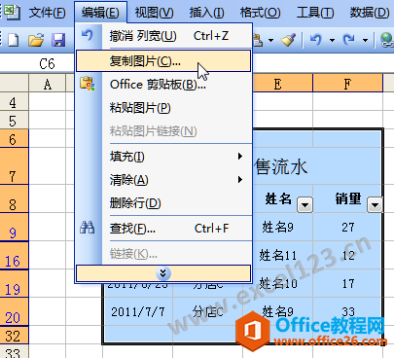
Task: Select column F header
Action: point(347,84)
